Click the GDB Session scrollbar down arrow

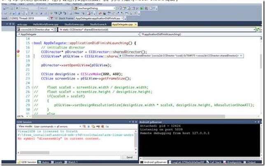point(136,149)
